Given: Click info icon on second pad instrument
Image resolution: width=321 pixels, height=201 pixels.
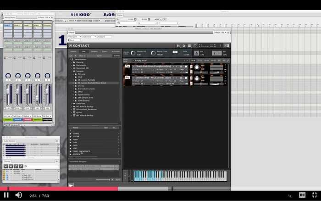Looking at the screenshot, I should point(186,78).
